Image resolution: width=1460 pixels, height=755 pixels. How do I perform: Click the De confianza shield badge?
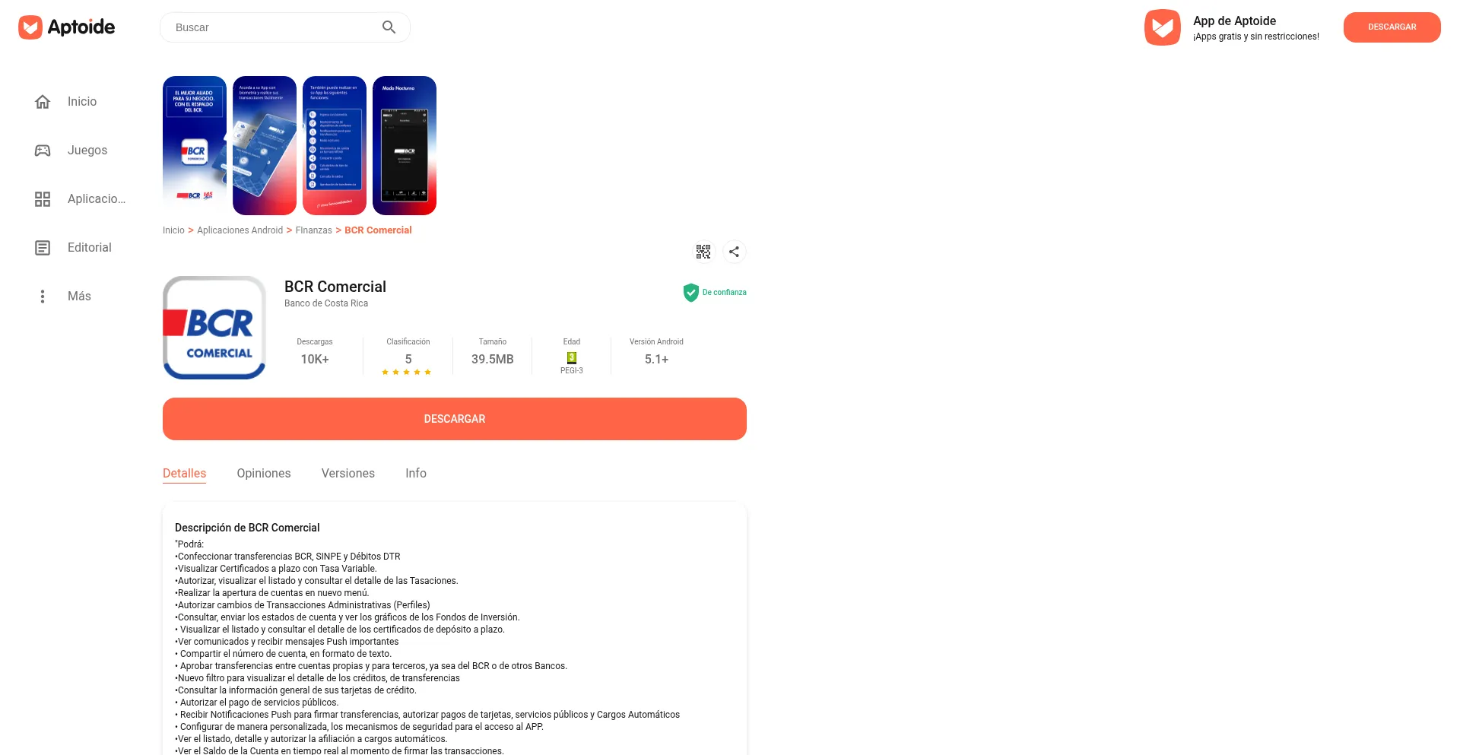click(715, 293)
